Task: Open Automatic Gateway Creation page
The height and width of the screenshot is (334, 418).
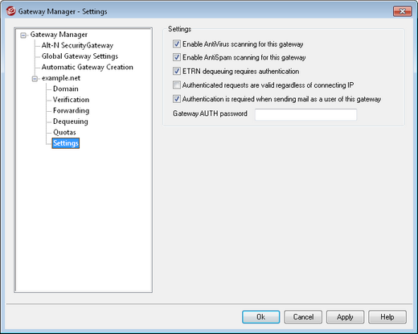Action: 88,67
